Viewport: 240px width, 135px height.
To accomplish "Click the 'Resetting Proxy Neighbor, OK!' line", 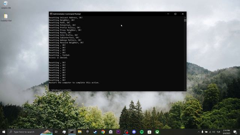I will click(x=65, y=30).
